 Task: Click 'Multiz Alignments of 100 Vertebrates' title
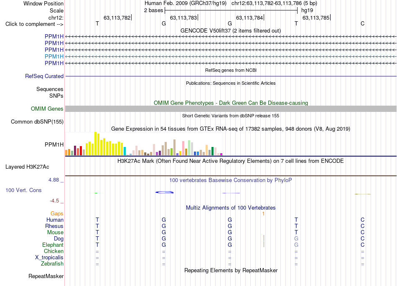(x=231, y=208)
